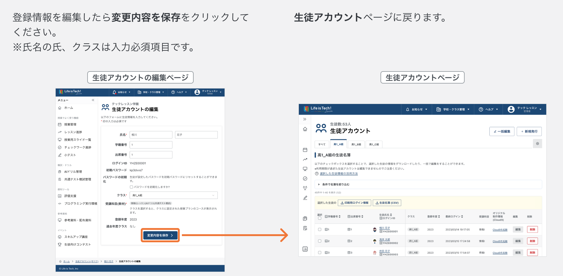Open 評価支援 in the sidebar menu
The width and height of the screenshot is (563, 276).
pos(67,196)
